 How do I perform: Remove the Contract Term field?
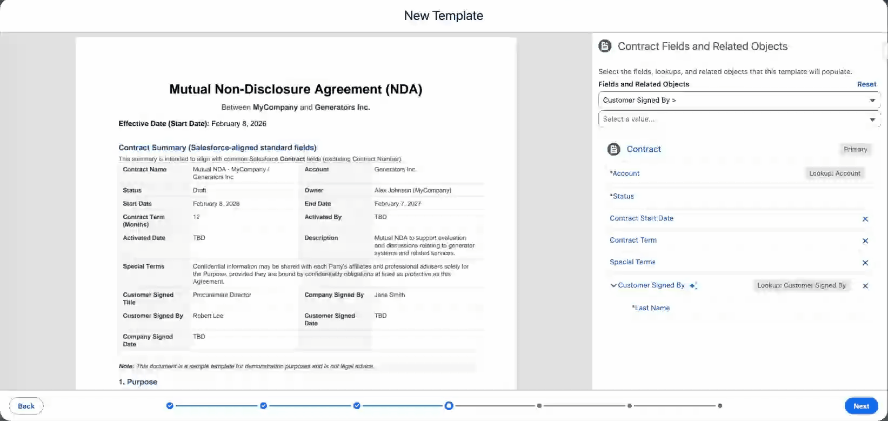coord(865,241)
